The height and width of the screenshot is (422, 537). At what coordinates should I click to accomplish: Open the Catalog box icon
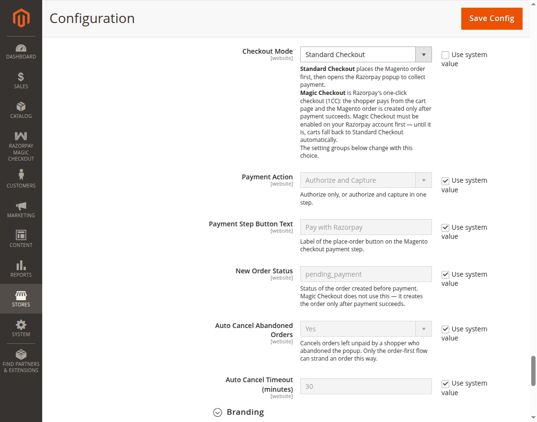coord(21,106)
